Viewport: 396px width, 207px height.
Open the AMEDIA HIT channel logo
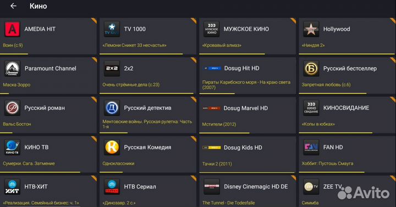point(12,29)
